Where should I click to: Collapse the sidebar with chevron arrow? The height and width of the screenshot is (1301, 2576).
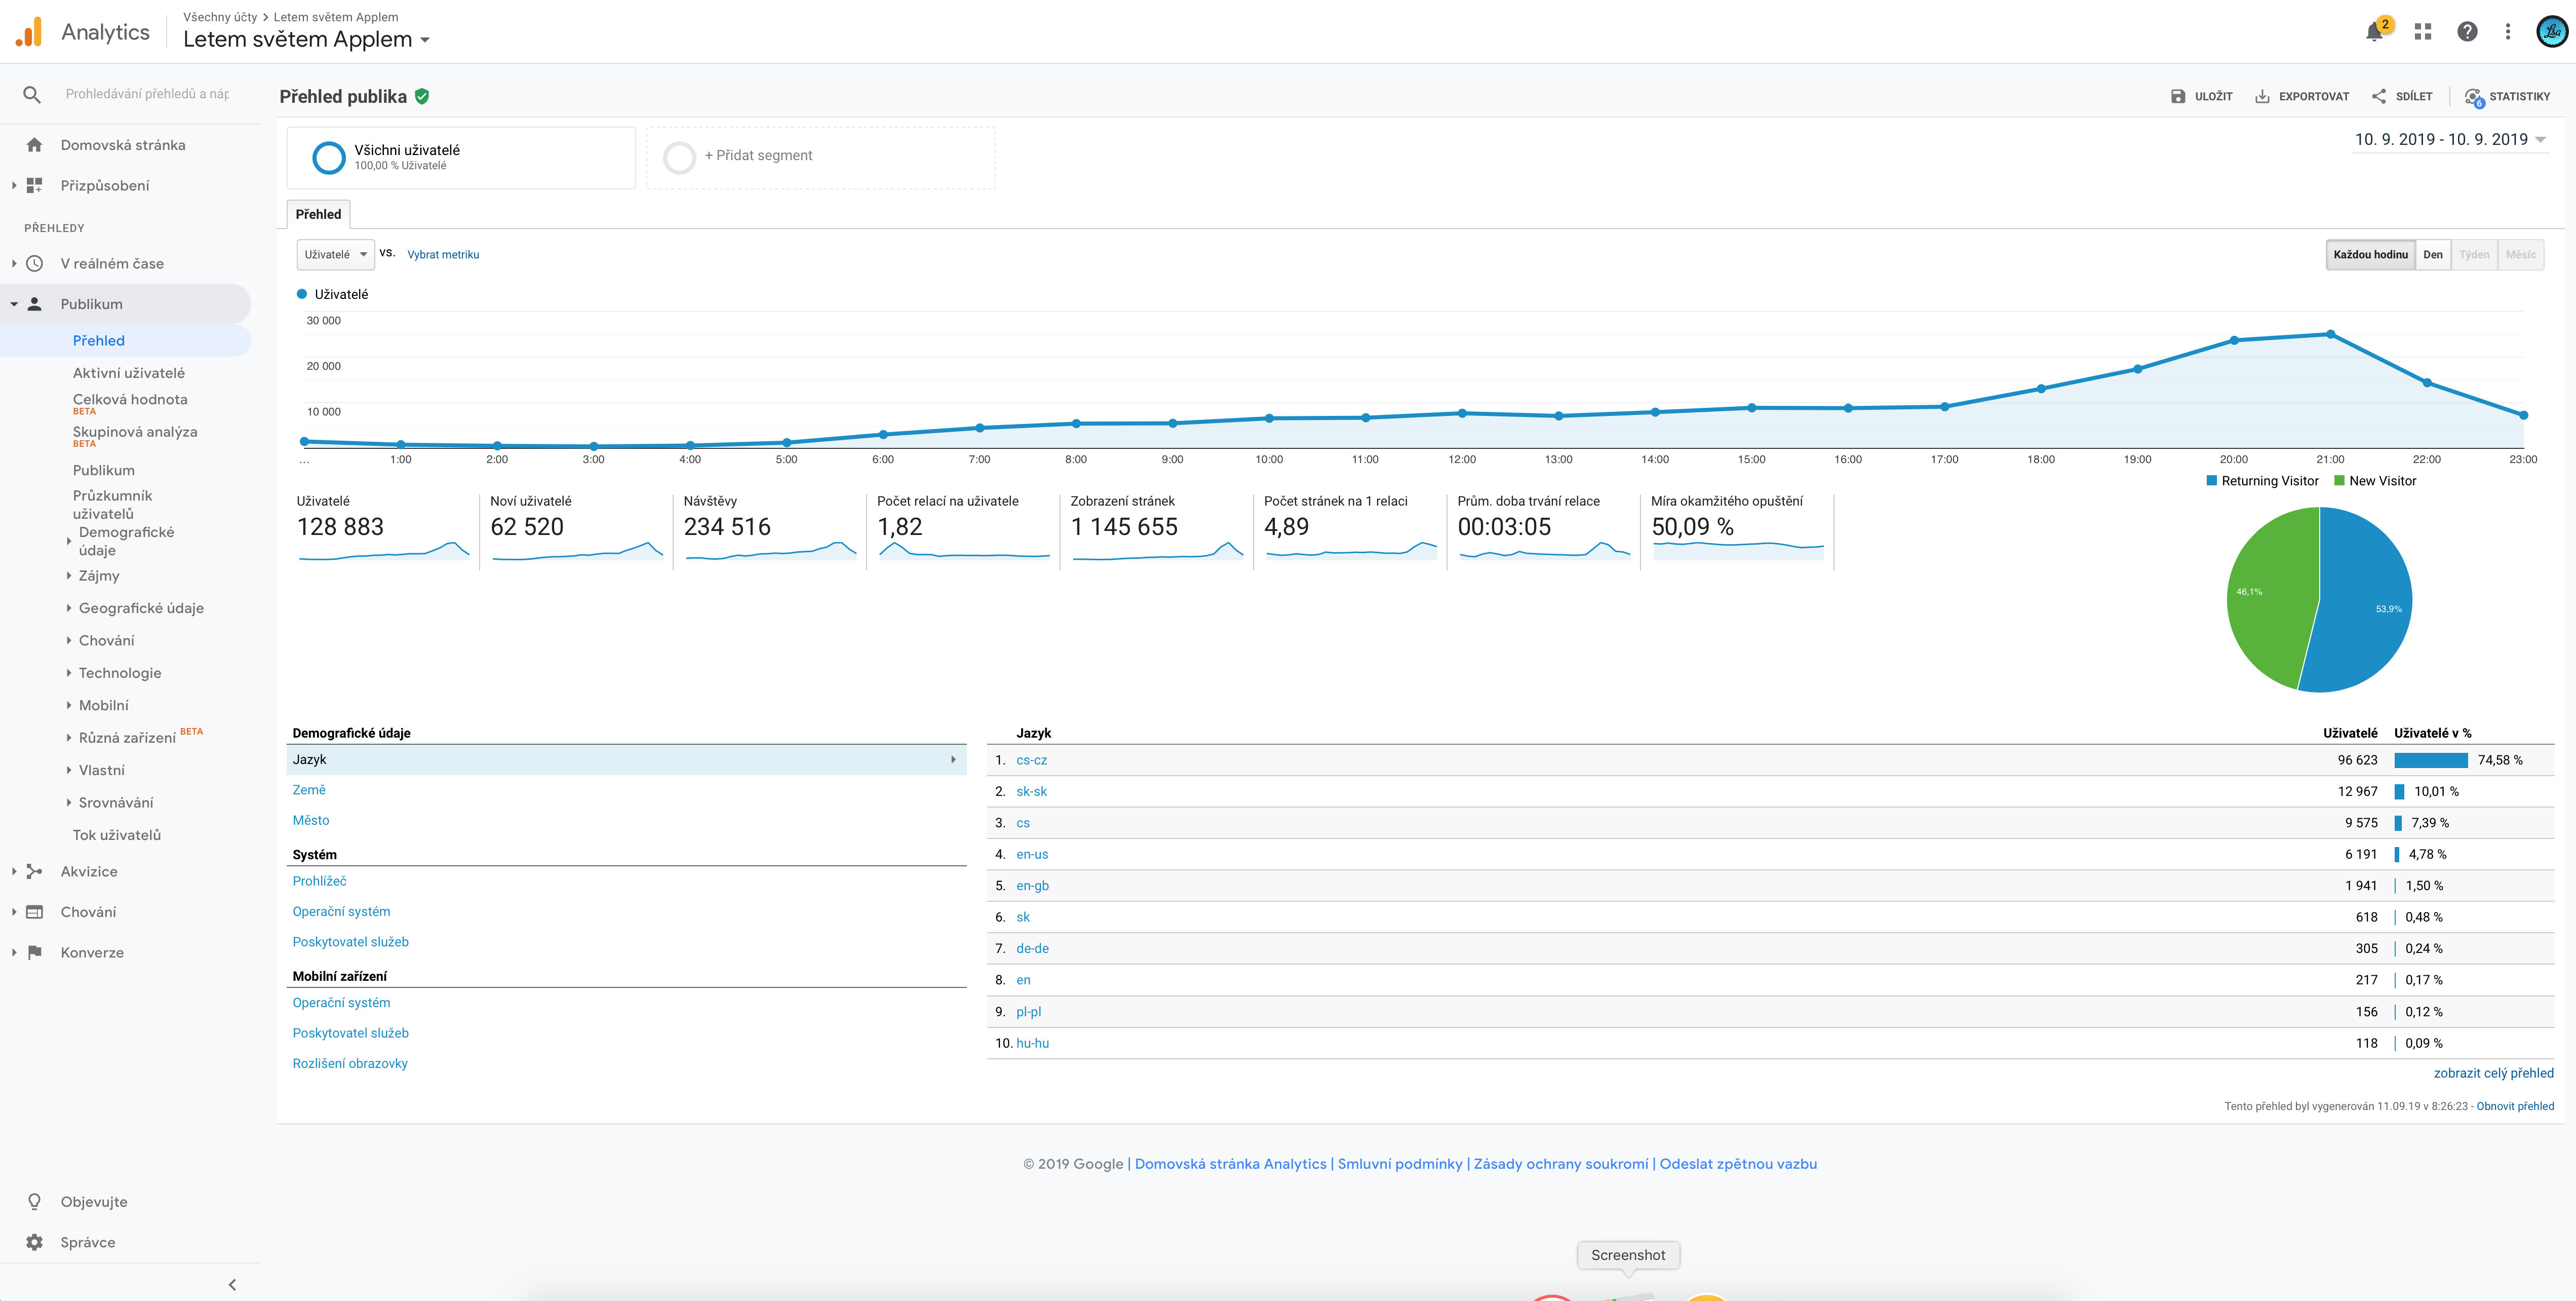point(232,1284)
